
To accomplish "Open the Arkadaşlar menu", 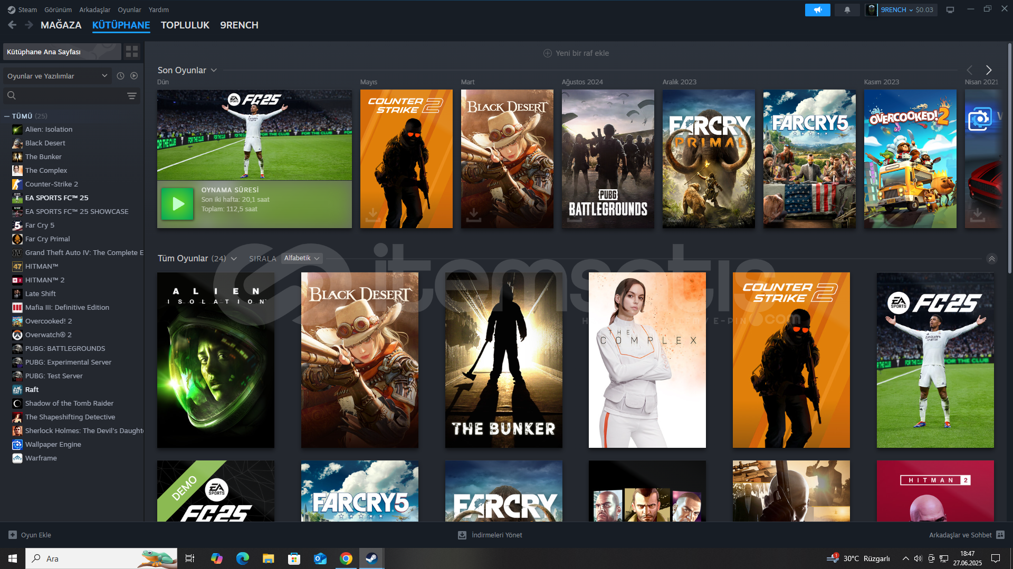I will [x=95, y=9].
